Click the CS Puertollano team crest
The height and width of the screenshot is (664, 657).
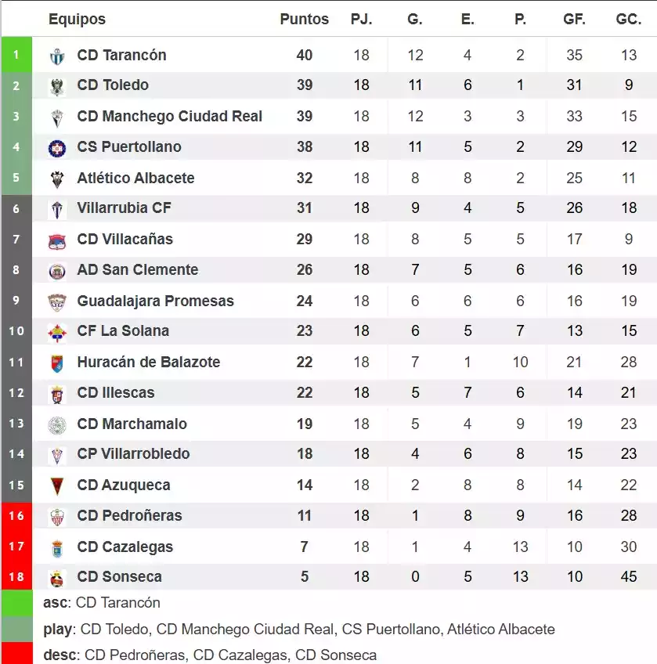(57, 148)
